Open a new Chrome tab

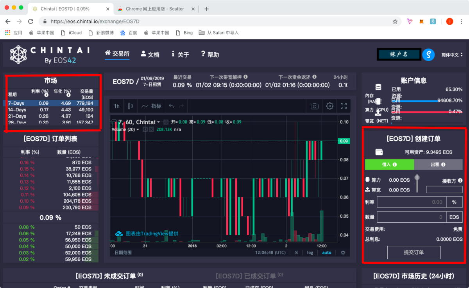pyautogui.click(x=207, y=9)
